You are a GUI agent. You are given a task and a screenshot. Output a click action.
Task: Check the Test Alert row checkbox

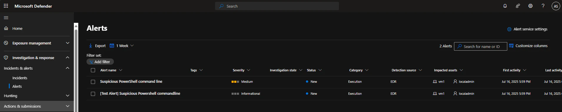pos(93,94)
